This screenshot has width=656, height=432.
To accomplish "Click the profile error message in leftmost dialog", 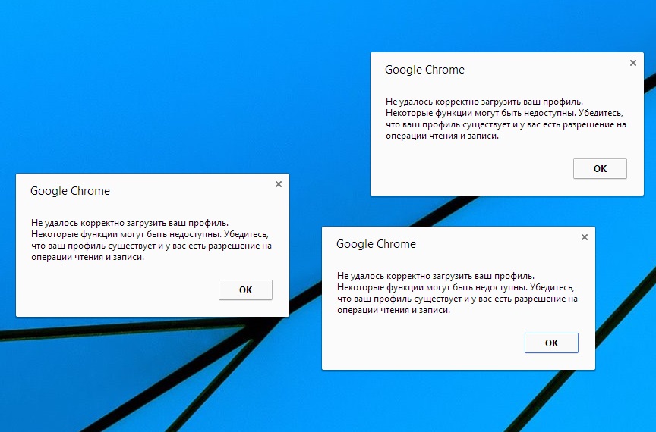I will click(151, 239).
